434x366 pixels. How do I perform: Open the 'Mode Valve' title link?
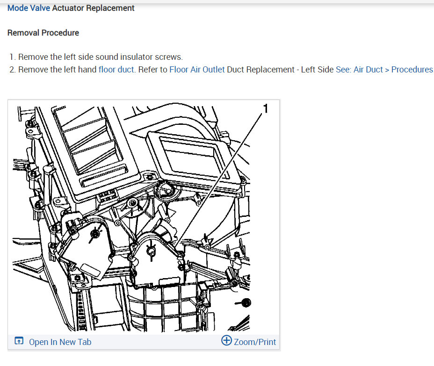(x=29, y=8)
